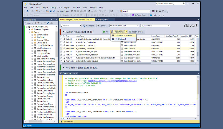
Task: Open the Connect dropdown in Object Explorer
Action: [29, 23]
